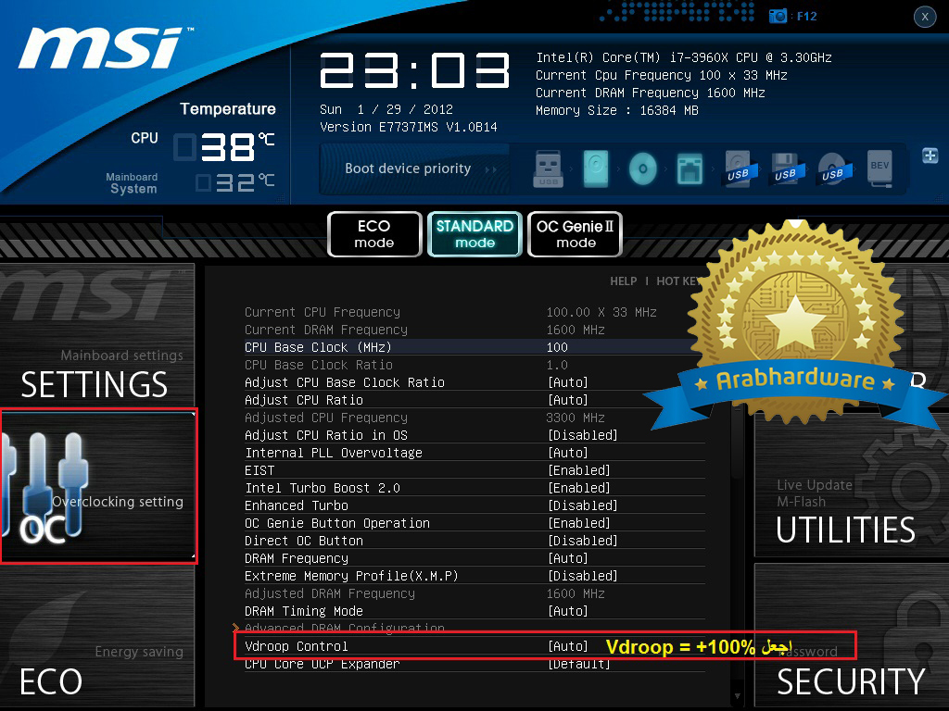This screenshot has height=711, width=949.
Task: Click the CPU temperature 38°C reading
Action: coord(224,146)
